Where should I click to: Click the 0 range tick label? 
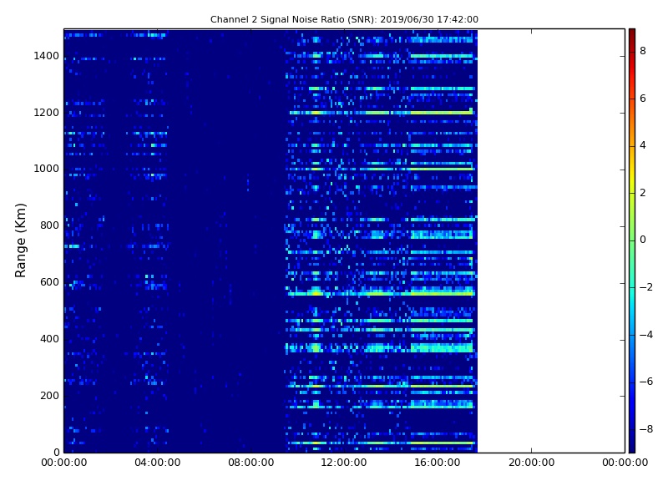coord(56,452)
